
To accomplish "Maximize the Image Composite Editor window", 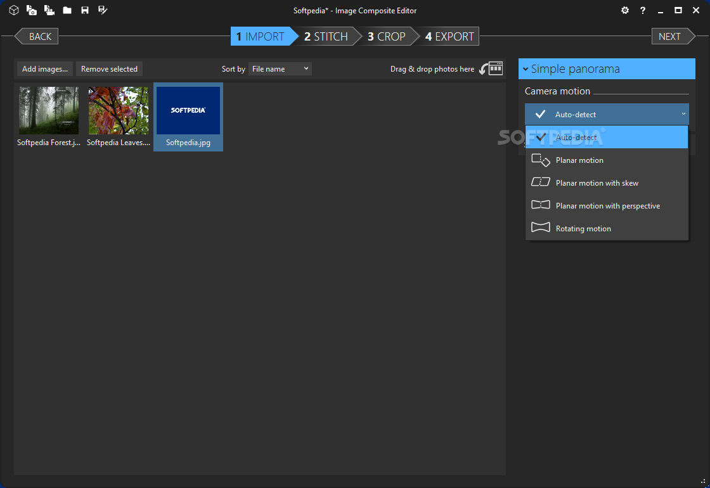I will pos(678,10).
